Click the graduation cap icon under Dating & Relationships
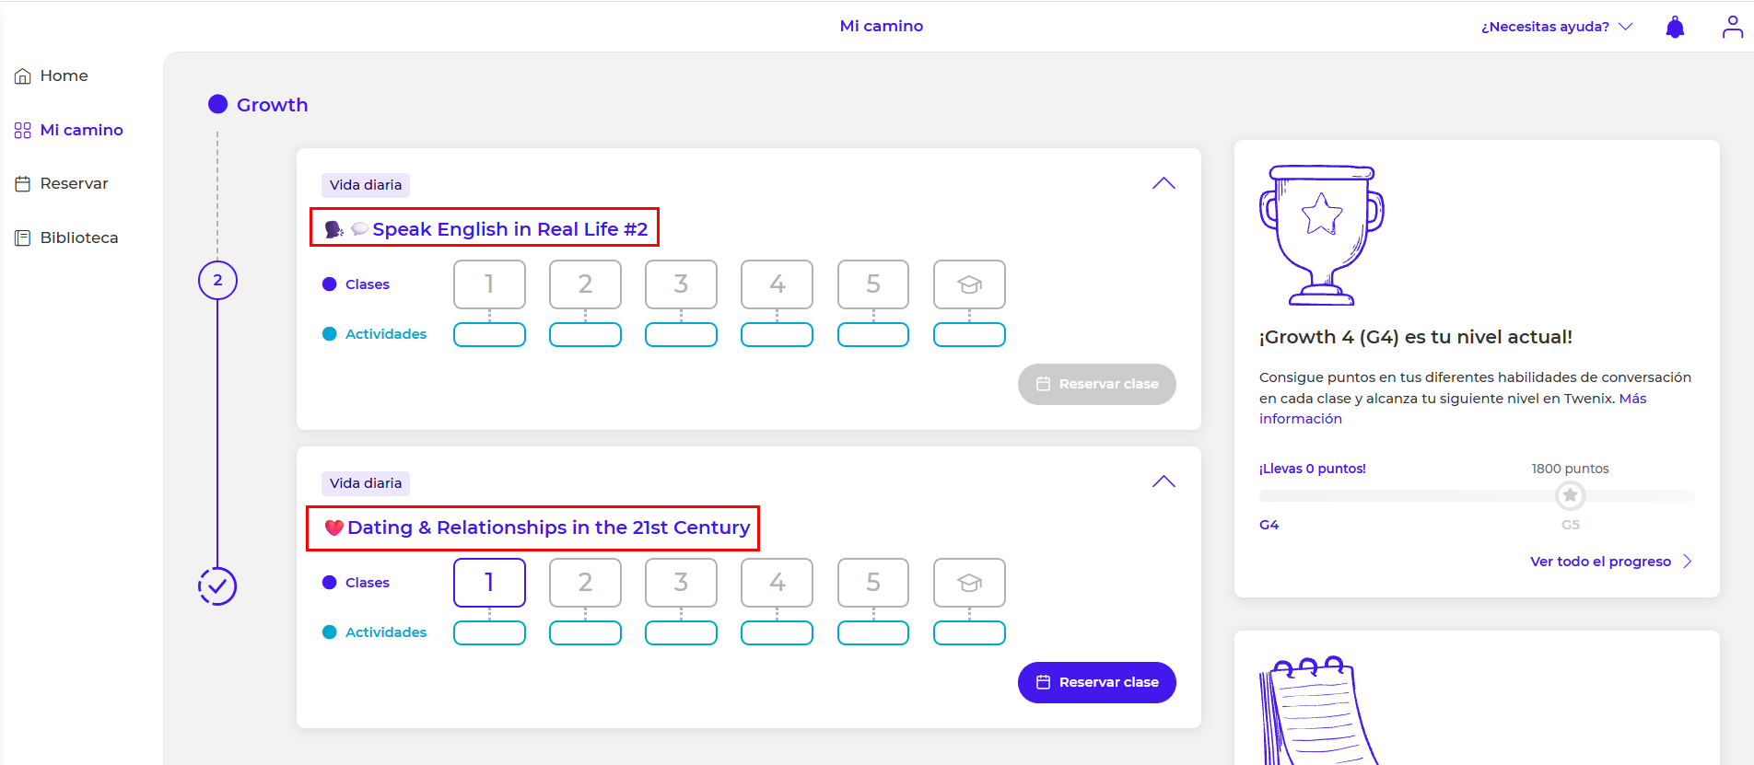The image size is (1754, 765). 969,583
